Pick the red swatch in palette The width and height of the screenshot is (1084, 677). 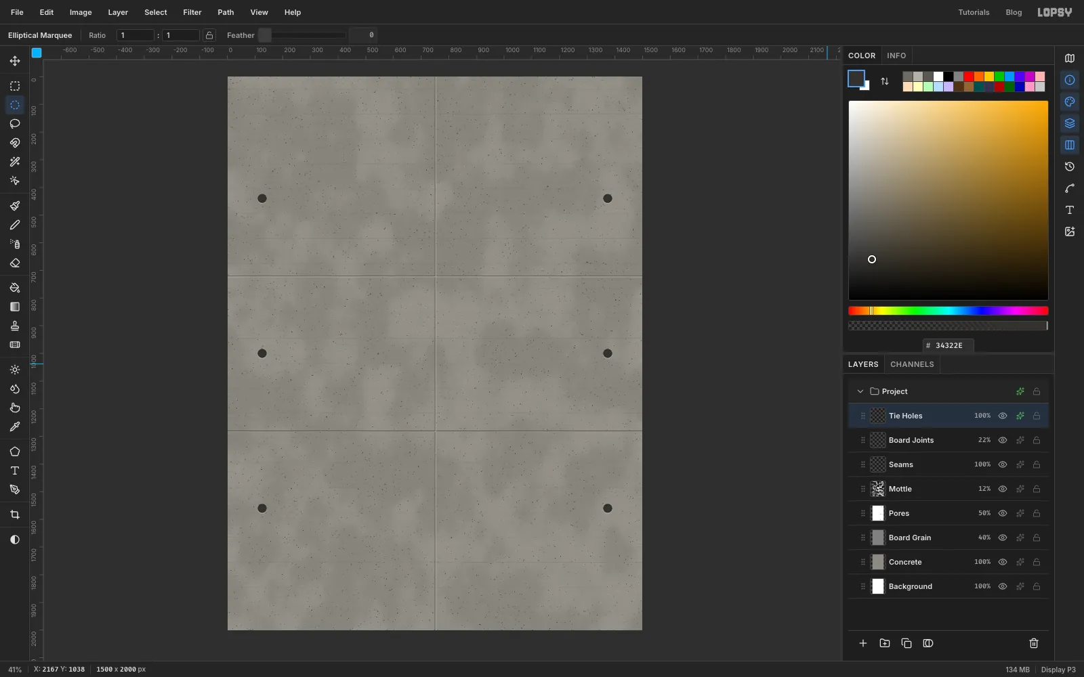[969, 77]
